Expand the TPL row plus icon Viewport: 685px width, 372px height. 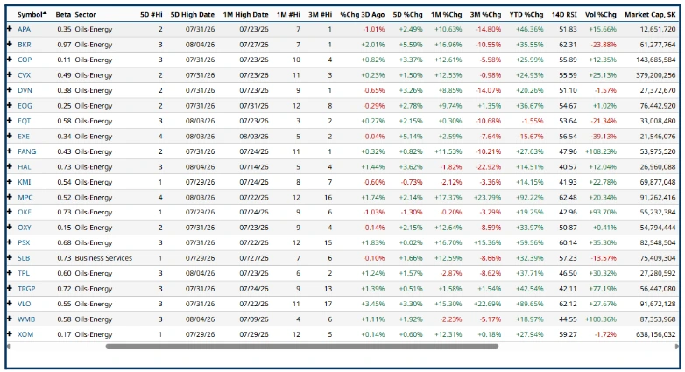click(9, 273)
